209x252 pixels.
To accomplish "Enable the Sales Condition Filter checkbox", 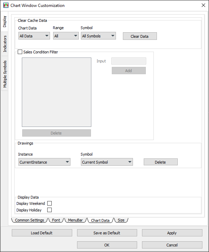I will click(20, 52).
